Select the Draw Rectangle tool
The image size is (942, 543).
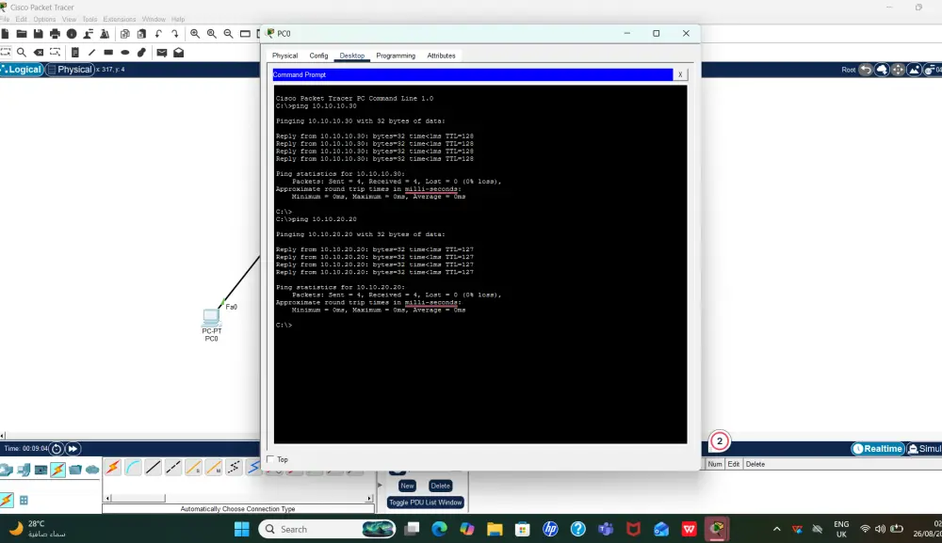click(x=108, y=53)
